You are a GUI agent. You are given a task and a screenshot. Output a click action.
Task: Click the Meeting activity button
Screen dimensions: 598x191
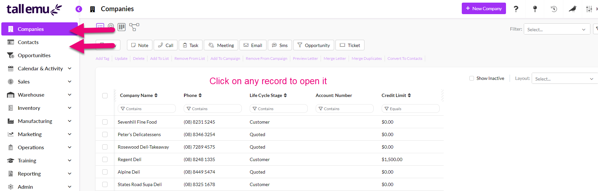(x=221, y=45)
